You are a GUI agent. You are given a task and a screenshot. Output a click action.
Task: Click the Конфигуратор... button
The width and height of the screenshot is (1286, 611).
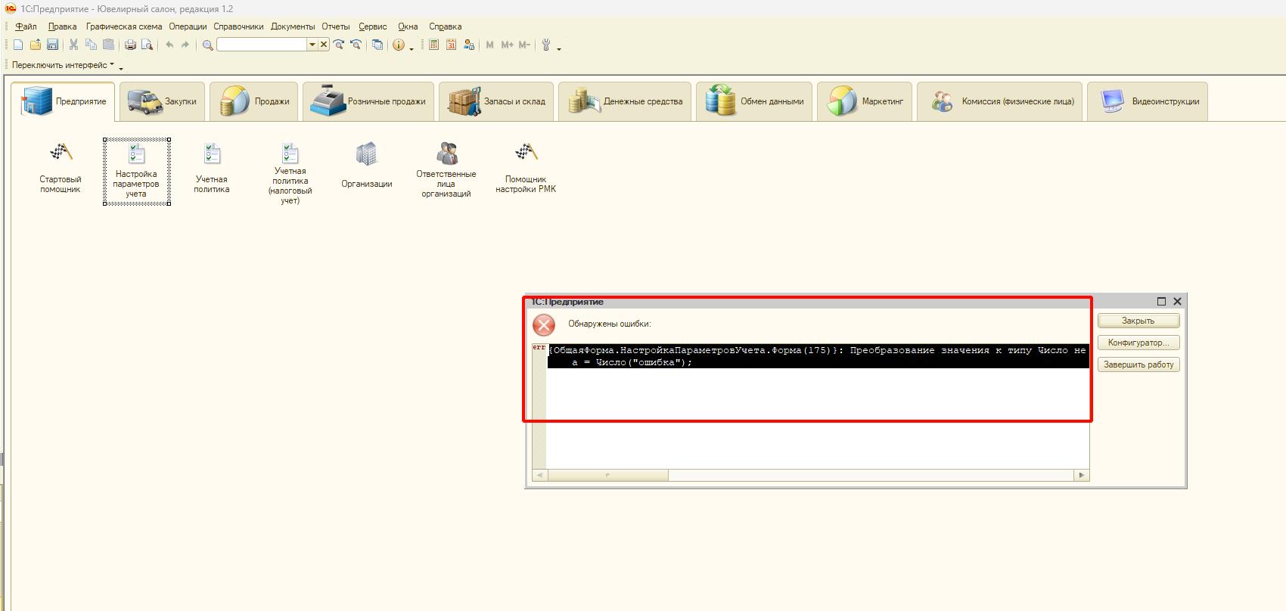point(1138,343)
